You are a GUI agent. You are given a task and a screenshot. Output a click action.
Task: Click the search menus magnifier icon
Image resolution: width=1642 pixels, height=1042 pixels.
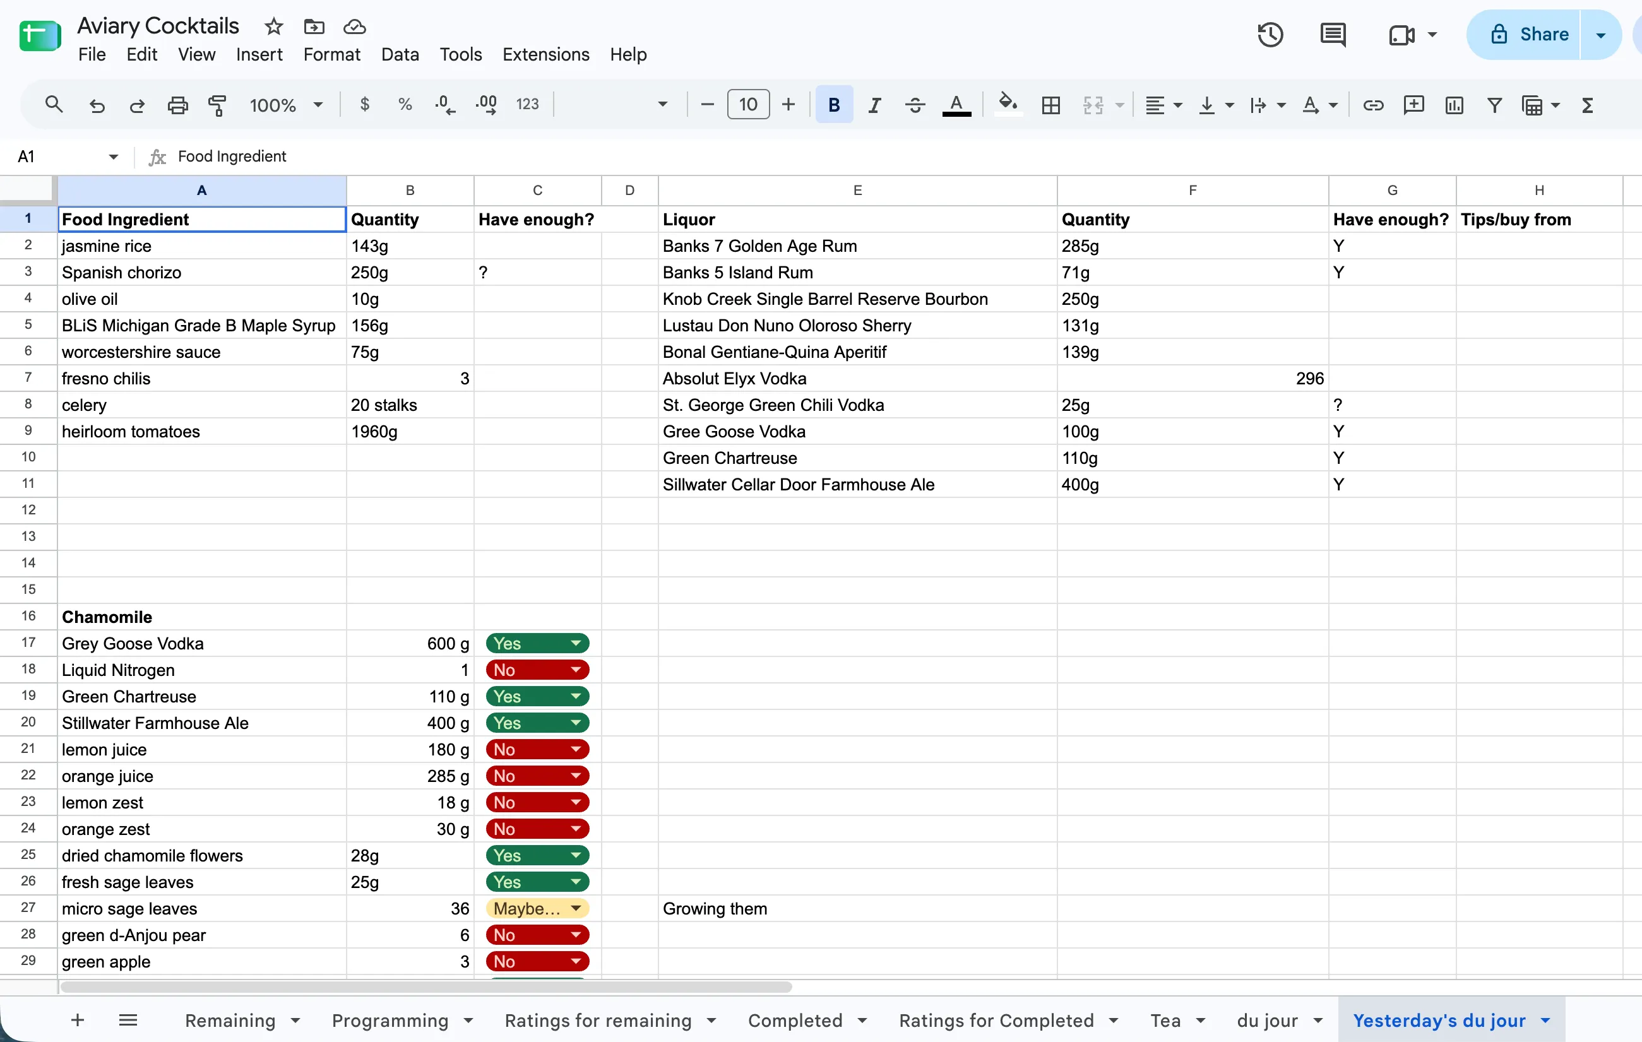tap(53, 105)
